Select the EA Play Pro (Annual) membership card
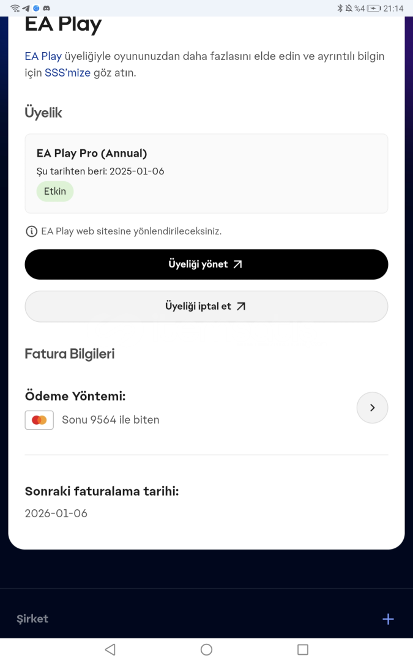Screen dimensions: 413x661 [x=206, y=173]
